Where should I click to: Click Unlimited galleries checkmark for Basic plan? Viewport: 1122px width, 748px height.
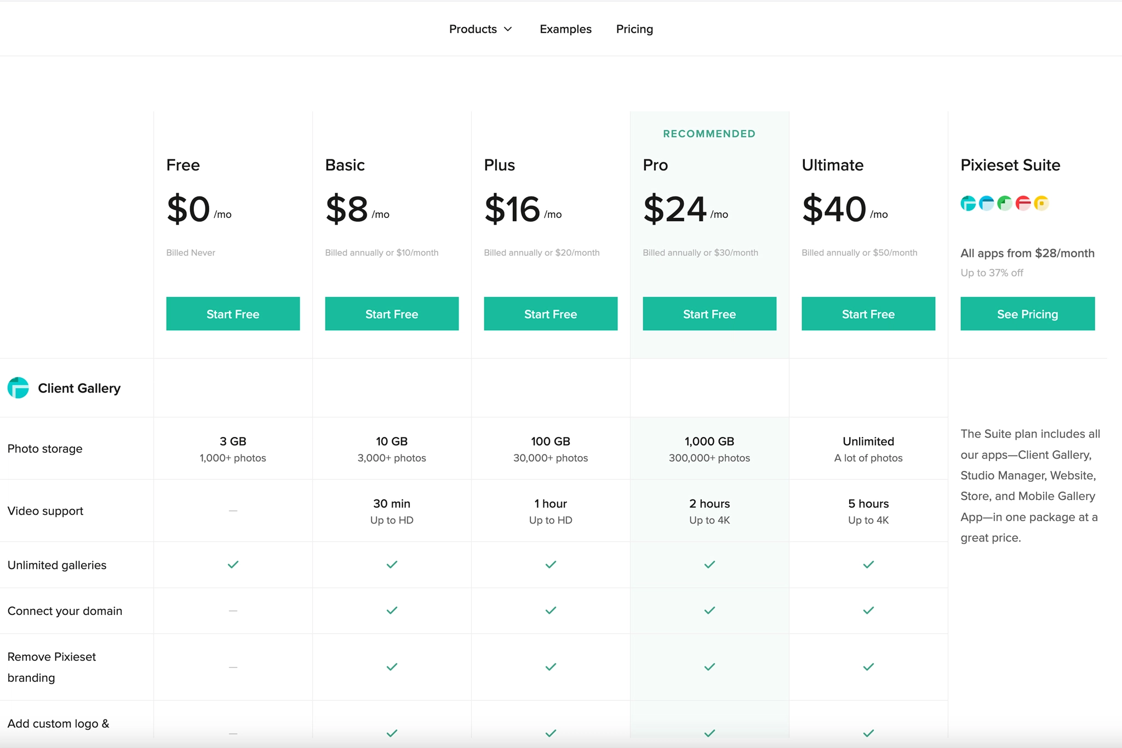(392, 565)
